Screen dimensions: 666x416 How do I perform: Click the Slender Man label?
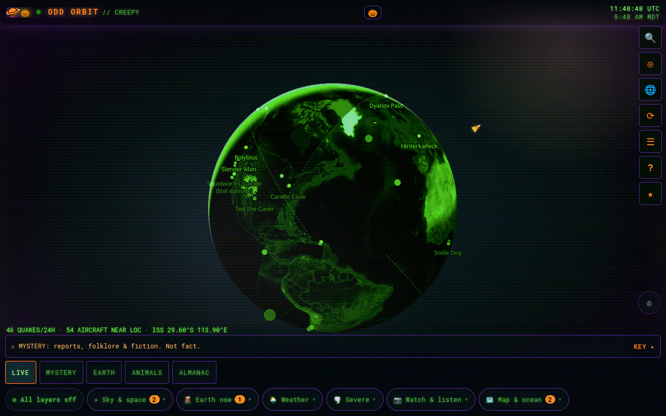click(239, 169)
